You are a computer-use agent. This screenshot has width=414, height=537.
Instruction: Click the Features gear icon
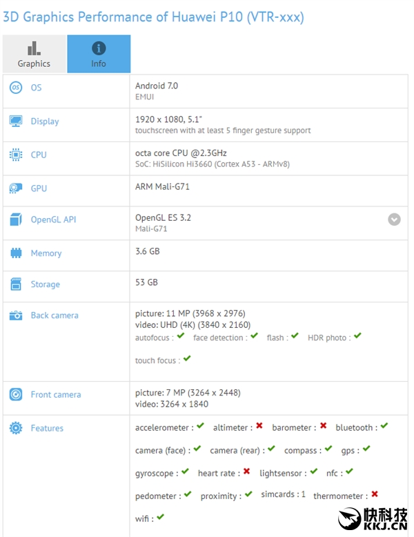pyautogui.click(x=16, y=428)
